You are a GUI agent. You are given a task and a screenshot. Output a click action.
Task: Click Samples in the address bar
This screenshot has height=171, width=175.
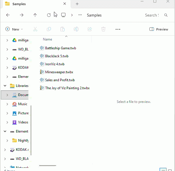(x=94, y=15)
